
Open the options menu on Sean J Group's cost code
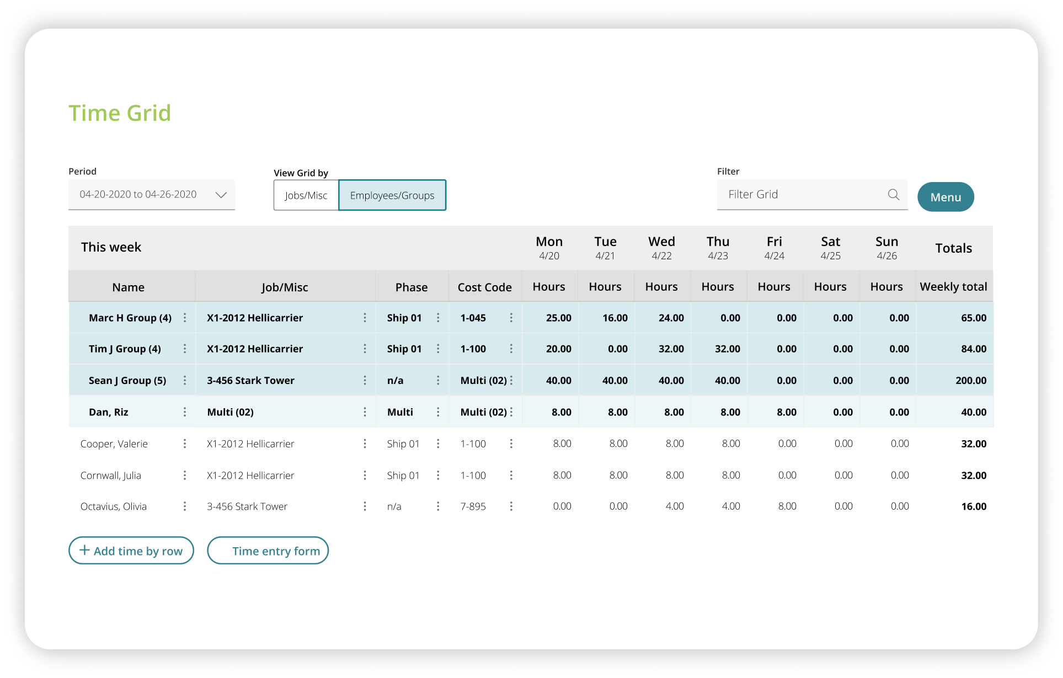point(511,380)
